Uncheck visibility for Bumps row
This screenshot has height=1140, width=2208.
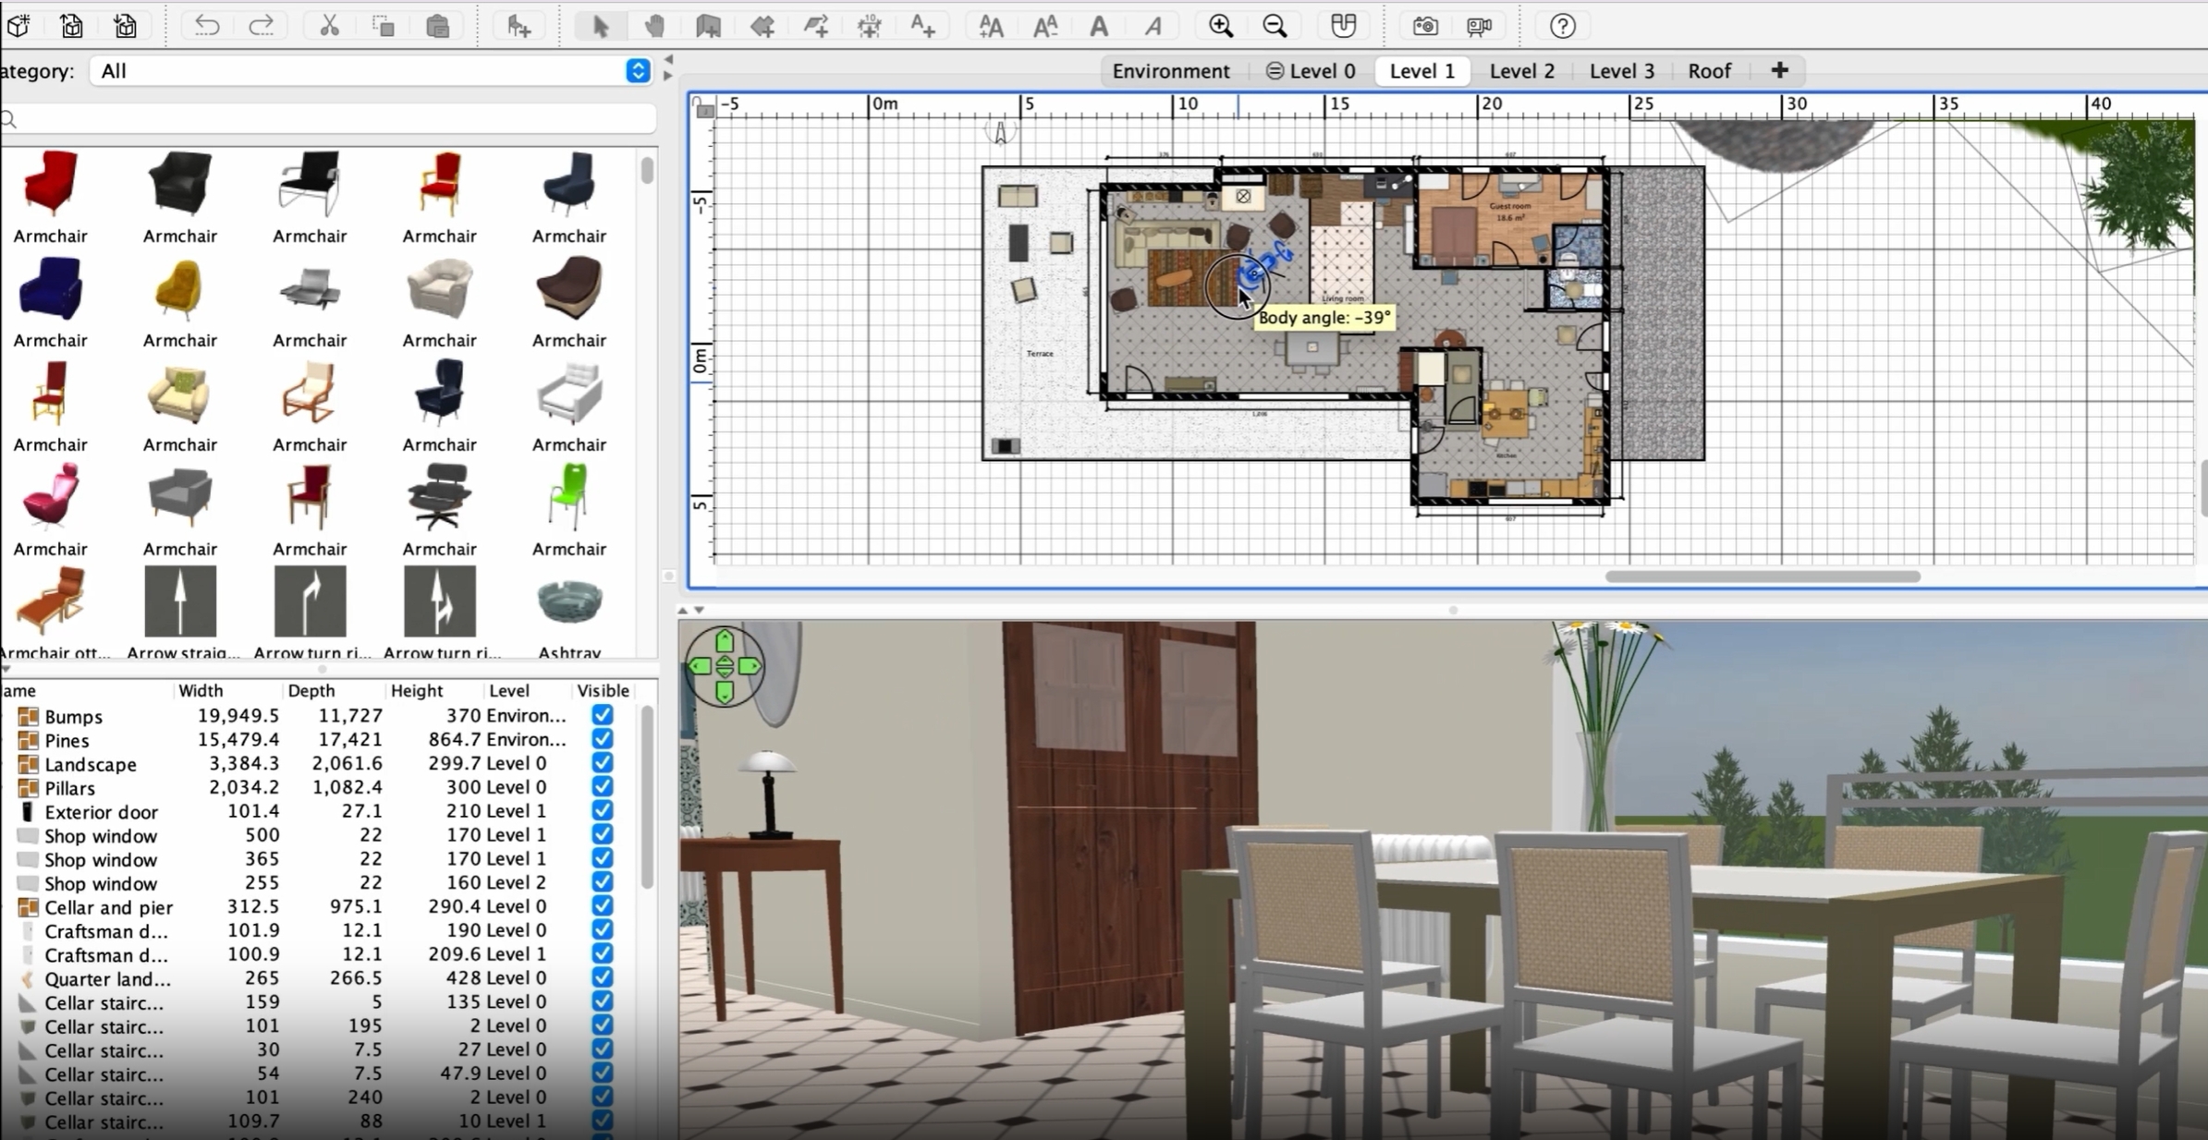(603, 715)
